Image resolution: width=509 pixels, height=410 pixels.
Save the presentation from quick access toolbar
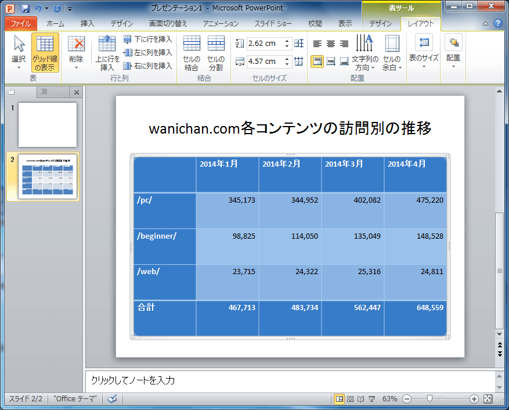coord(26,9)
